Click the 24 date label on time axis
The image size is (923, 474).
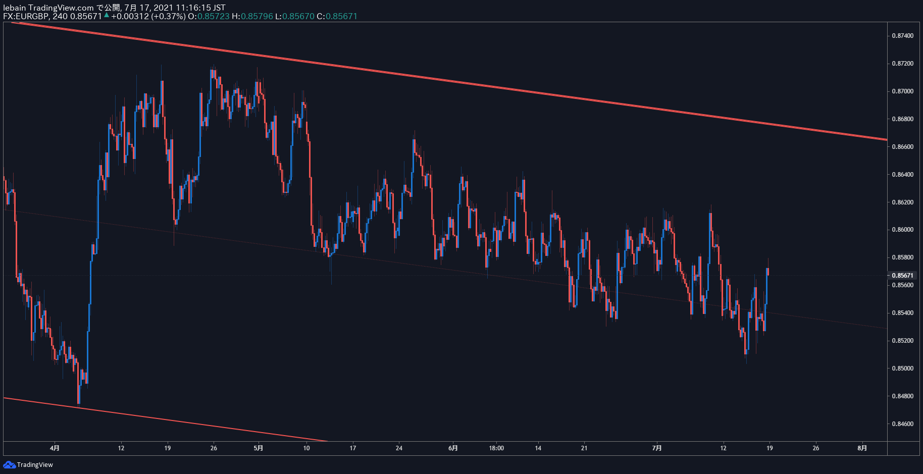399,448
